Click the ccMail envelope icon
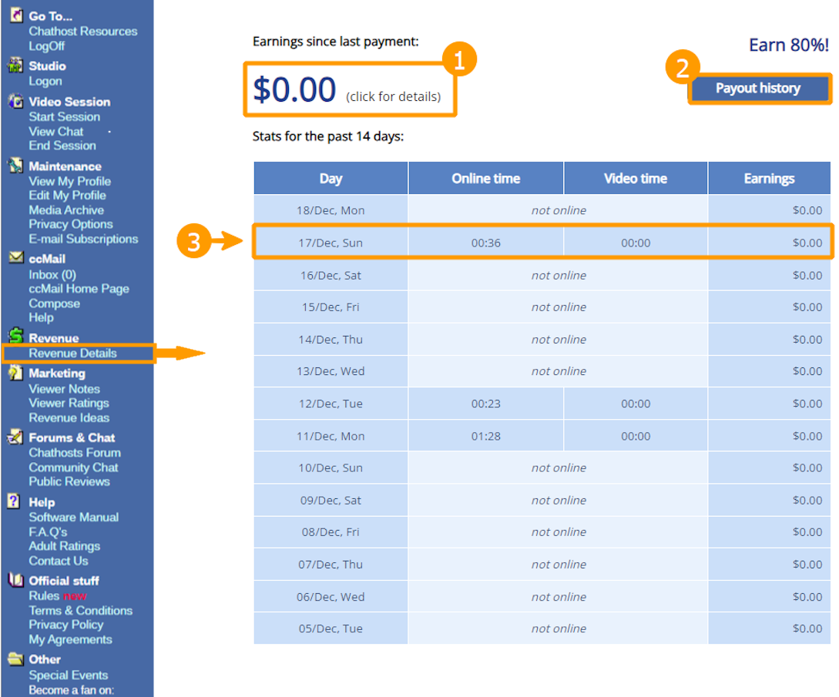Image resolution: width=839 pixels, height=697 pixels. coord(15,258)
